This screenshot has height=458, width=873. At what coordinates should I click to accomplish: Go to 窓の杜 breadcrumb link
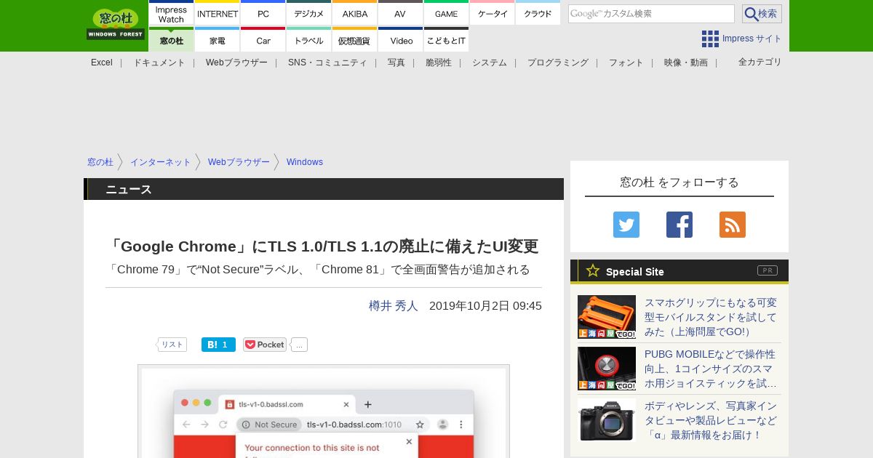(100, 162)
